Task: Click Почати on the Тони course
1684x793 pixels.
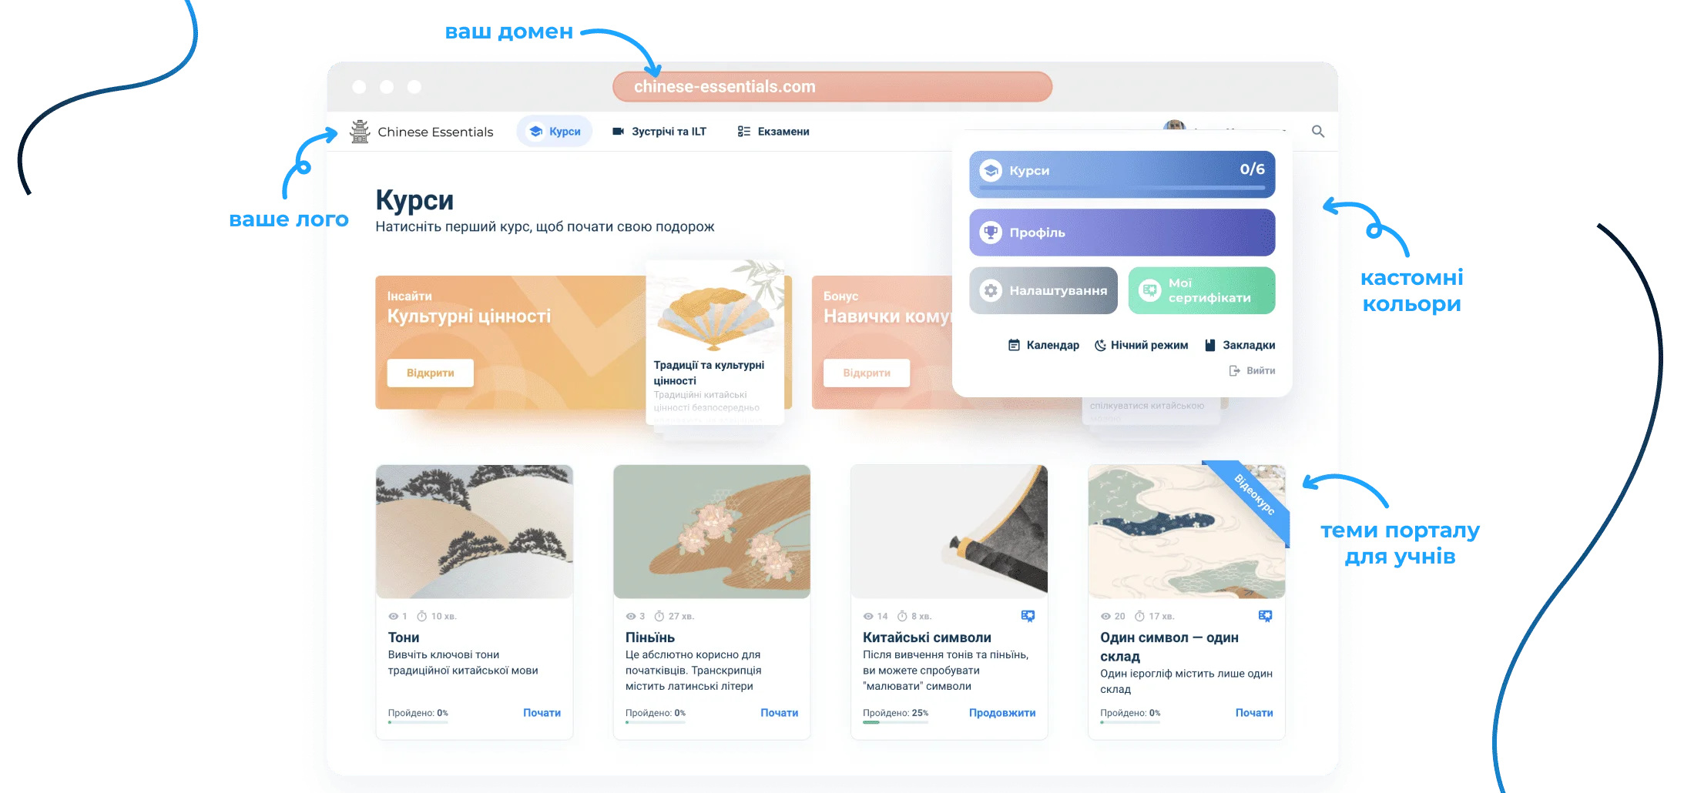Action: pos(542,713)
